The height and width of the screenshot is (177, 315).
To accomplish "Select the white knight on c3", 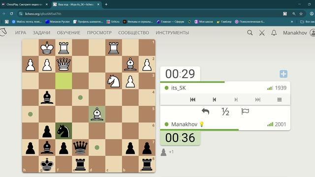I will (x=114, y=81).
